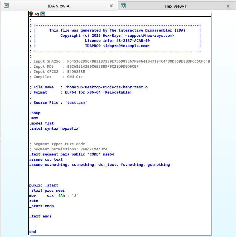Screen dimensions: 236x237
Task: Click the '.model flat' directive
Action: coord(42,123)
